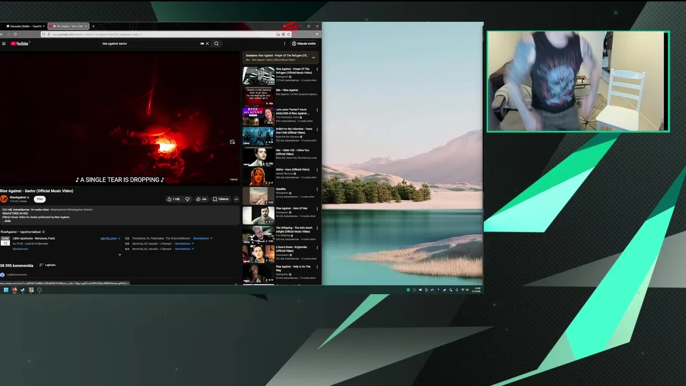The height and width of the screenshot is (386, 686).
Task: Open options for Hero Of War
Action: click(x=317, y=209)
